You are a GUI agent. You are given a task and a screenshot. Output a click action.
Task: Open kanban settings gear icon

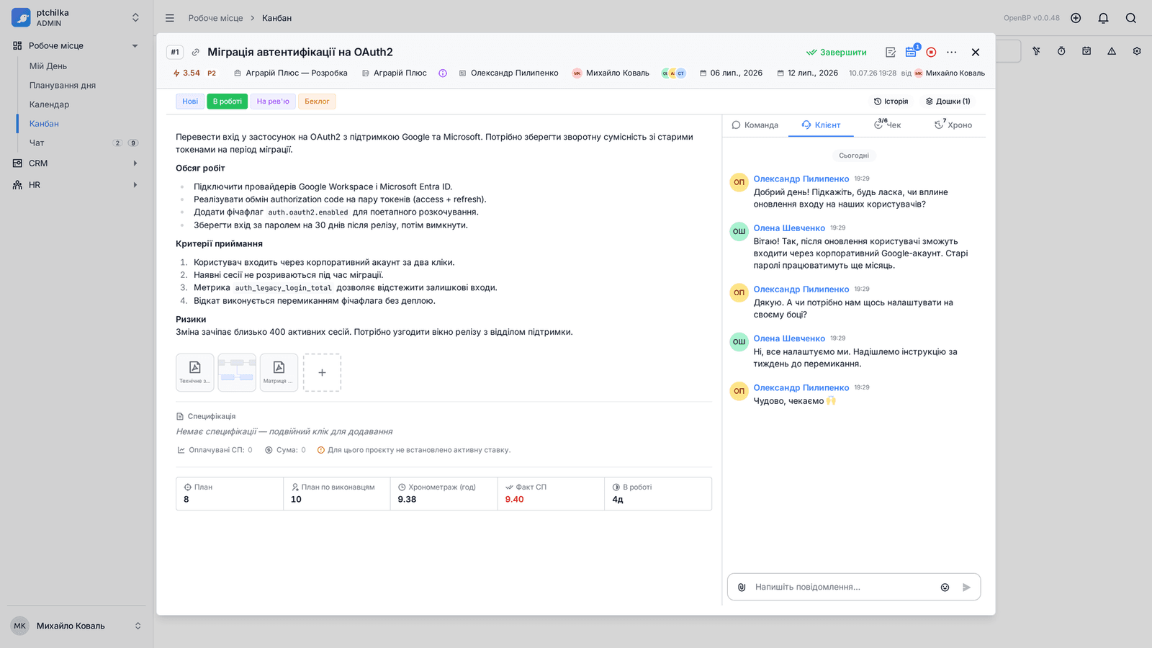(x=1137, y=51)
